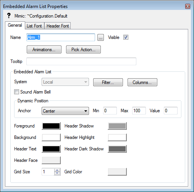Enable the Sound Alarm Bell checkbox
The width and height of the screenshot is (194, 192).
pyautogui.click(x=16, y=92)
